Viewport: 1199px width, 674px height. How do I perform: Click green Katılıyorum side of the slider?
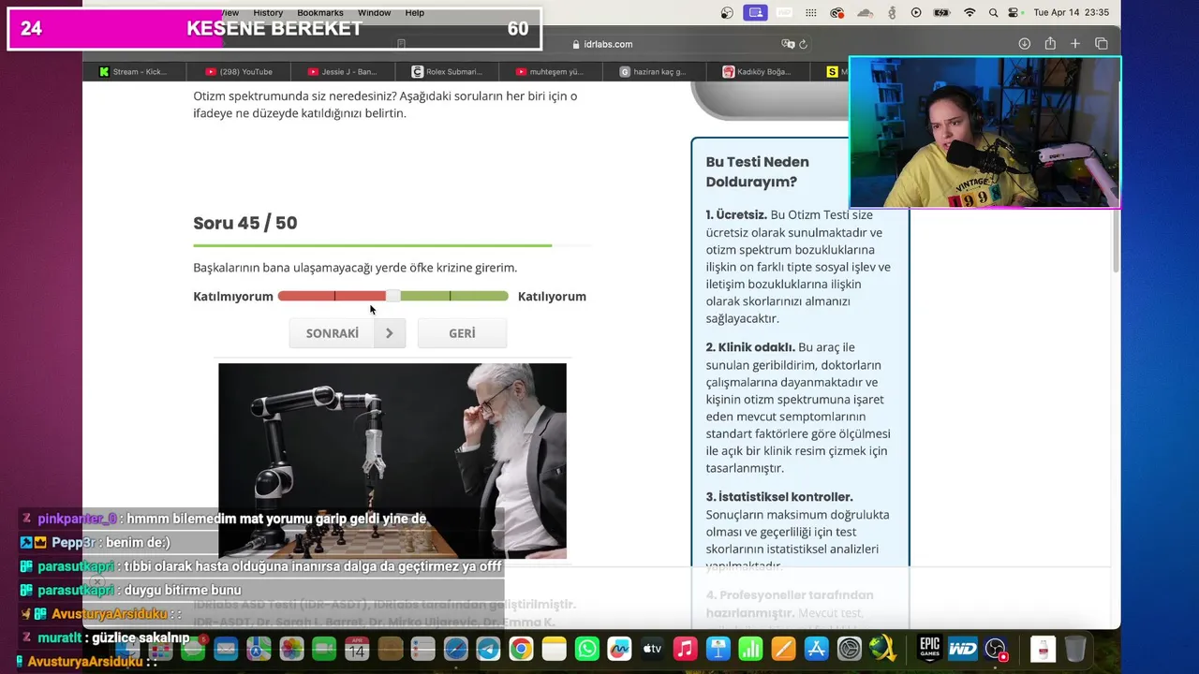454,296
